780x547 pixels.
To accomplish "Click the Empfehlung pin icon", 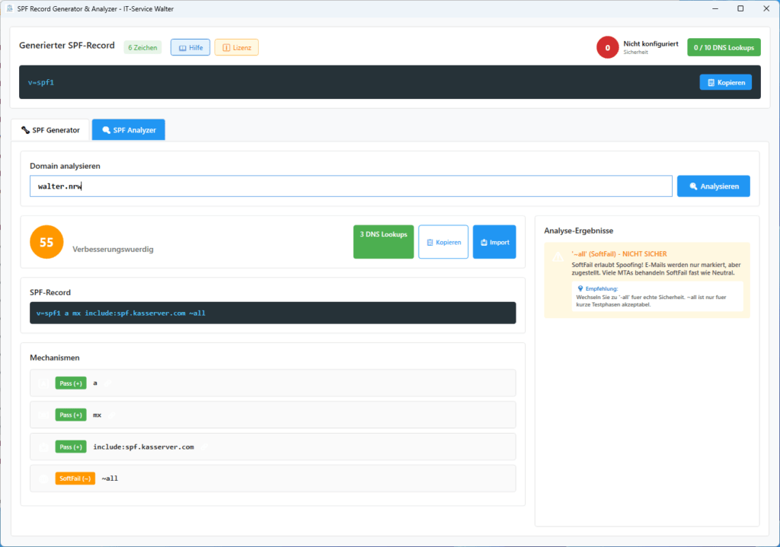I will point(580,289).
